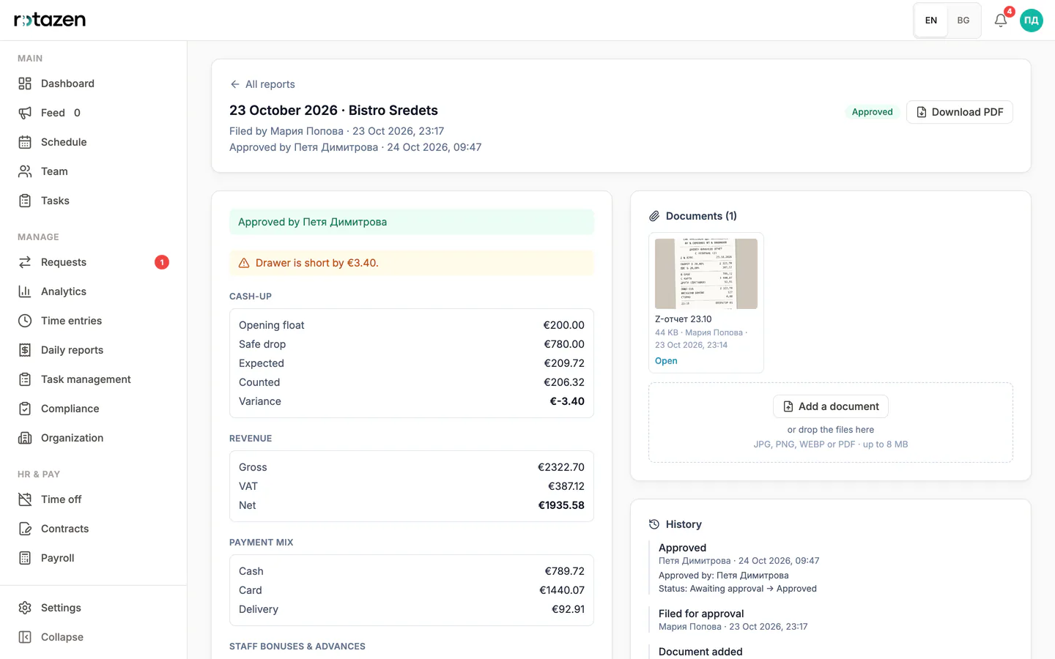1055x659 pixels.
Task: Download the report as PDF
Action: pos(960,112)
